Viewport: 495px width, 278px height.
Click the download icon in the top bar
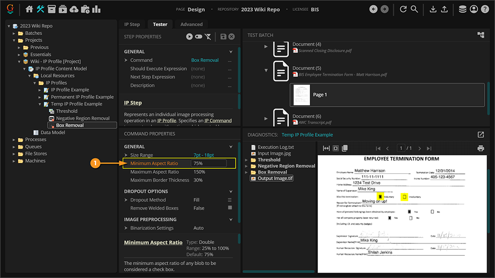pyautogui.click(x=433, y=9)
